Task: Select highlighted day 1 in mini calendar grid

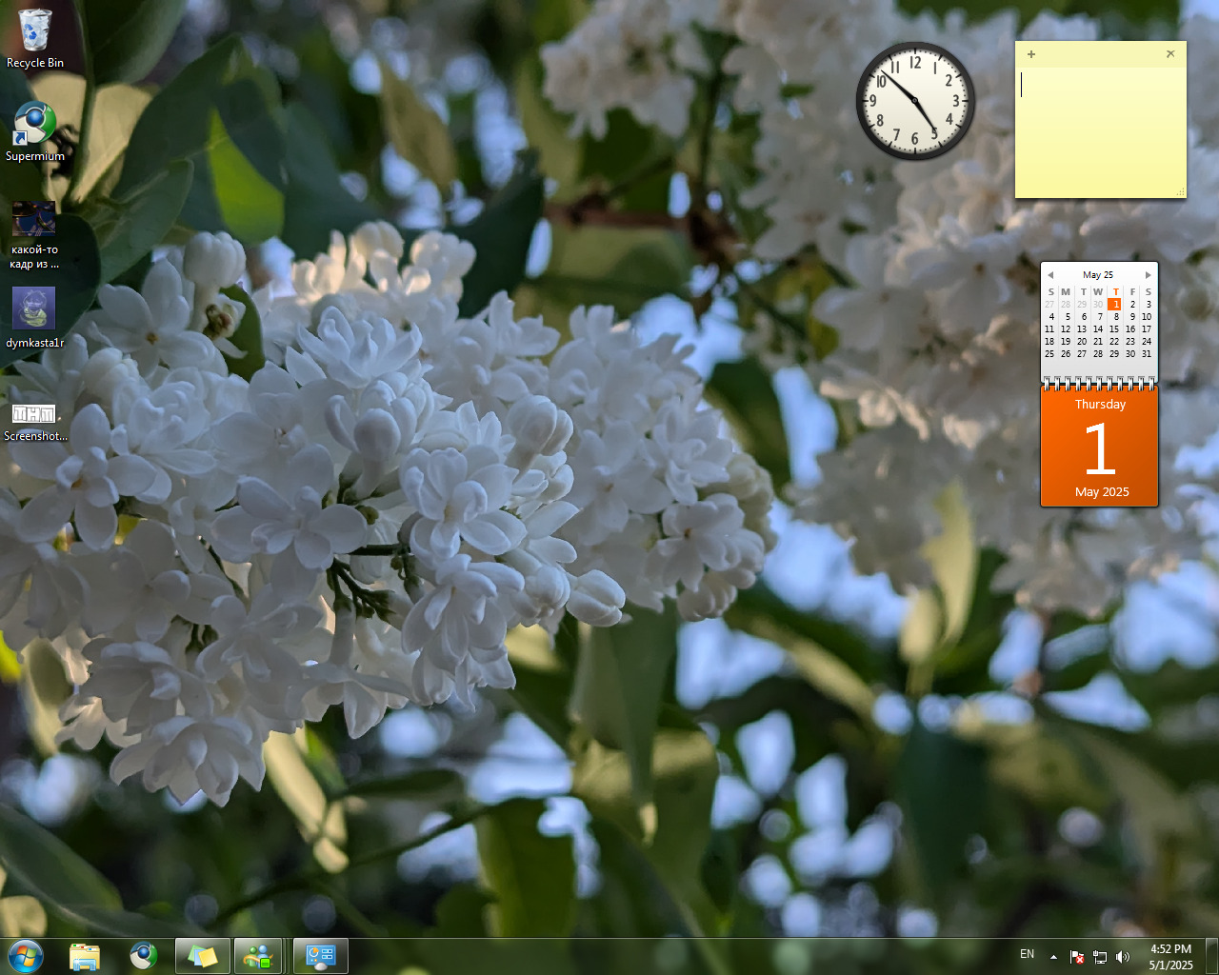Action: click(x=1114, y=305)
